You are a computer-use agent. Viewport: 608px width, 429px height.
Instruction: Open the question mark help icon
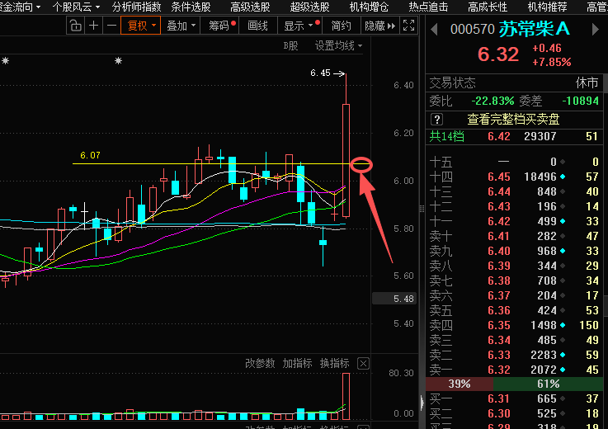(436, 119)
